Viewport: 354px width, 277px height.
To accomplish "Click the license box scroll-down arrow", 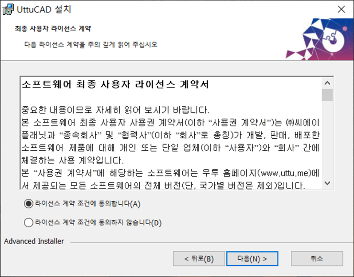I will click(327, 183).
